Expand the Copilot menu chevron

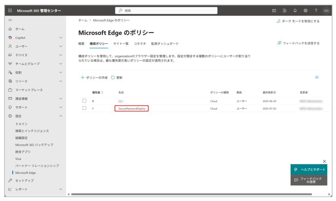(61, 38)
